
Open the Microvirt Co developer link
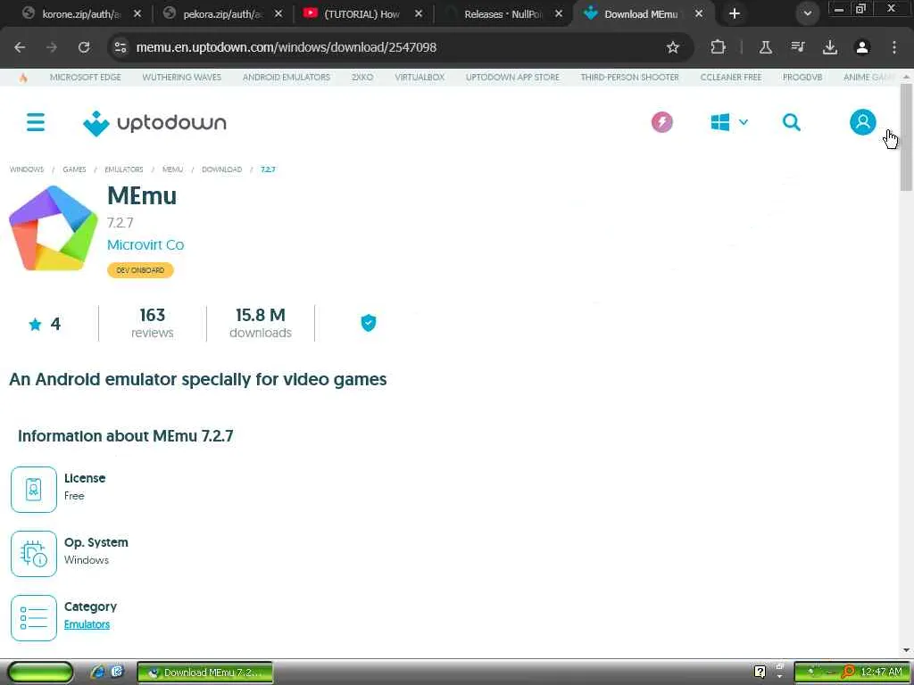click(x=145, y=245)
